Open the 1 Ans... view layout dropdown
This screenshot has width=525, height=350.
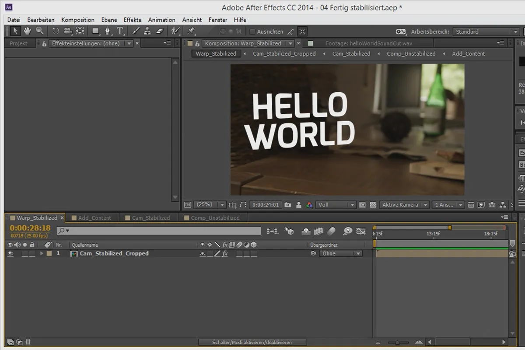tap(449, 205)
